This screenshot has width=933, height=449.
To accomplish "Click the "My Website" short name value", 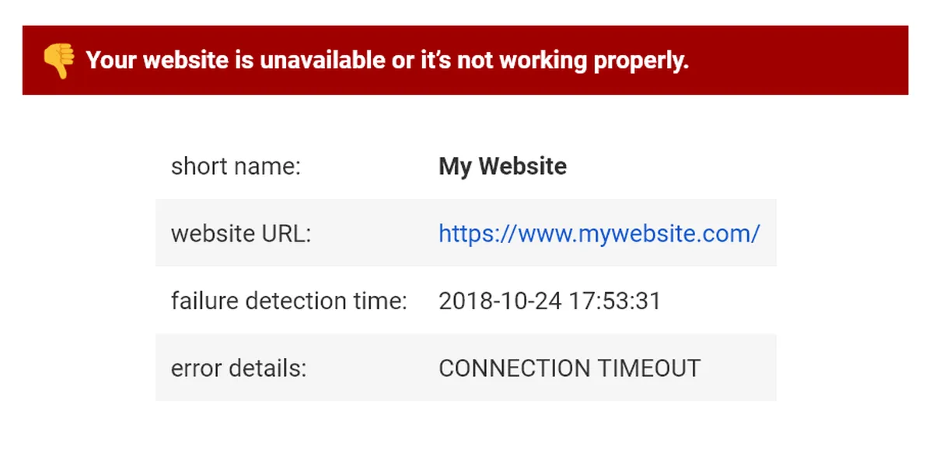I will point(502,166).
